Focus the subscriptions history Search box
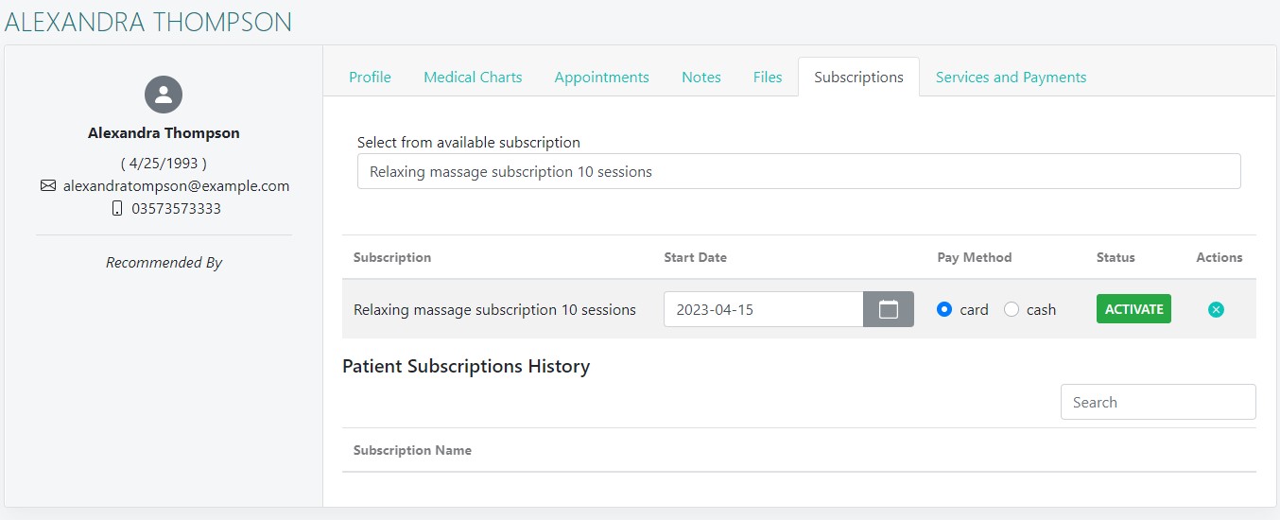The image size is (1280, 520). point(1157,402)
